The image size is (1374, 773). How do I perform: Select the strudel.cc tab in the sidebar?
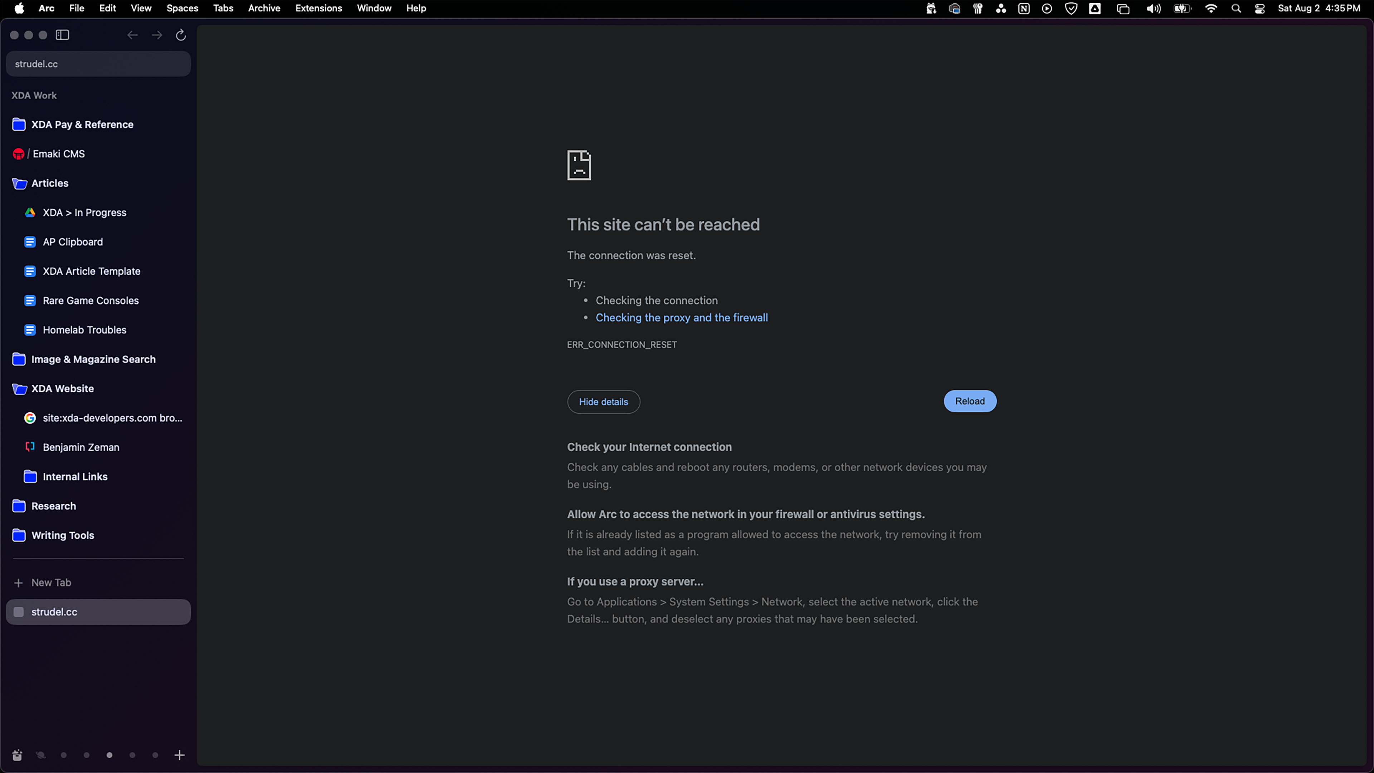coord(98,612)
